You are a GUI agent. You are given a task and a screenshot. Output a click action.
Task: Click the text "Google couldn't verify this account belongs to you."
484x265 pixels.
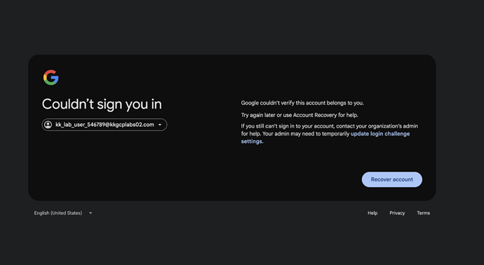302,103
